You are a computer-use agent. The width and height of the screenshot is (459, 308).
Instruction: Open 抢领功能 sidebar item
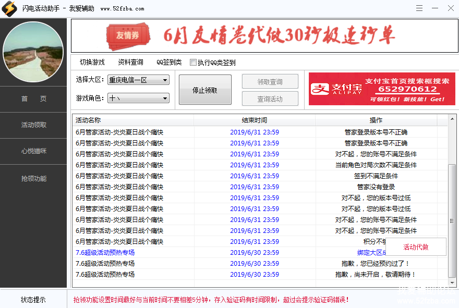point(33,179)
